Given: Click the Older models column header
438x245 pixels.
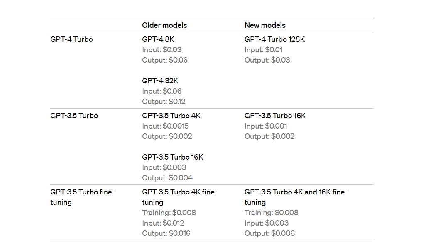Looking at the screenshot, I should click(x=164, y=25).
